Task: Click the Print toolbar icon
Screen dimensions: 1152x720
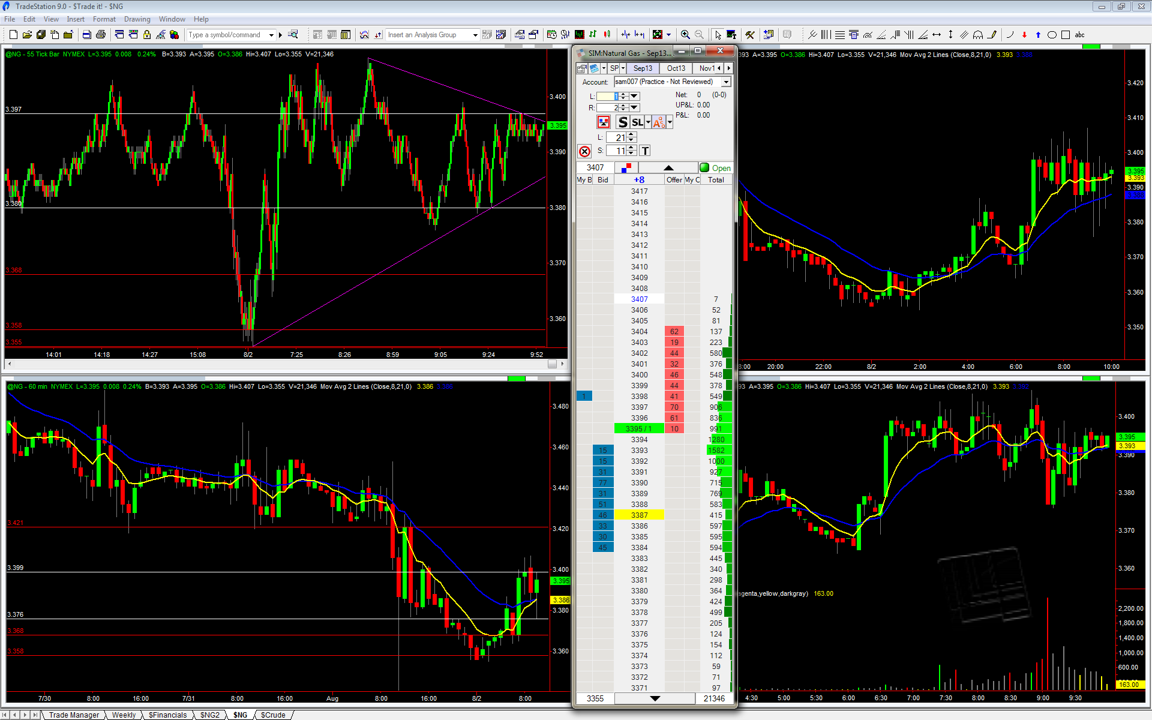Action: [101, 35]
